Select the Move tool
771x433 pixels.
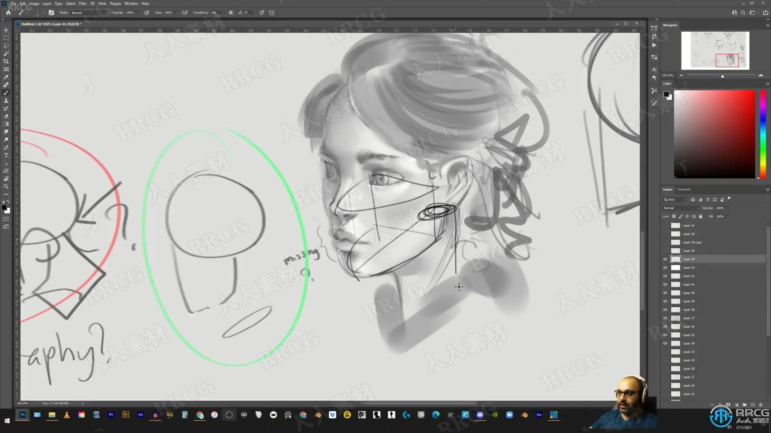(6, 30)
